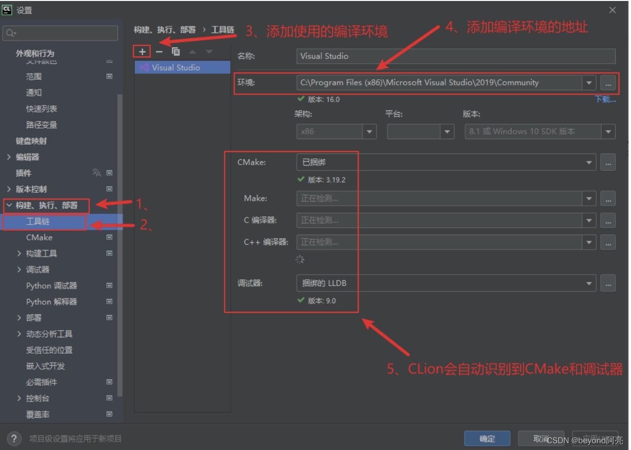
Task: Select CMake in settings tree
Action: pyautogui.click(x=39, y=237)
